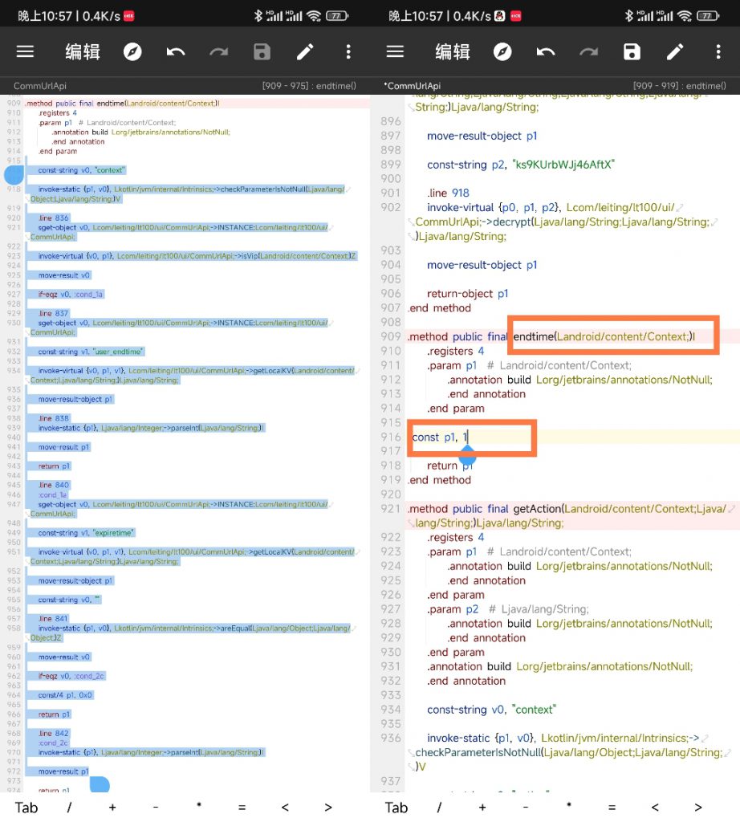740x822 pixels.
Task: Click the pencil edit icon in right pane
Action: pyautogui.click(x=675, y=52)
